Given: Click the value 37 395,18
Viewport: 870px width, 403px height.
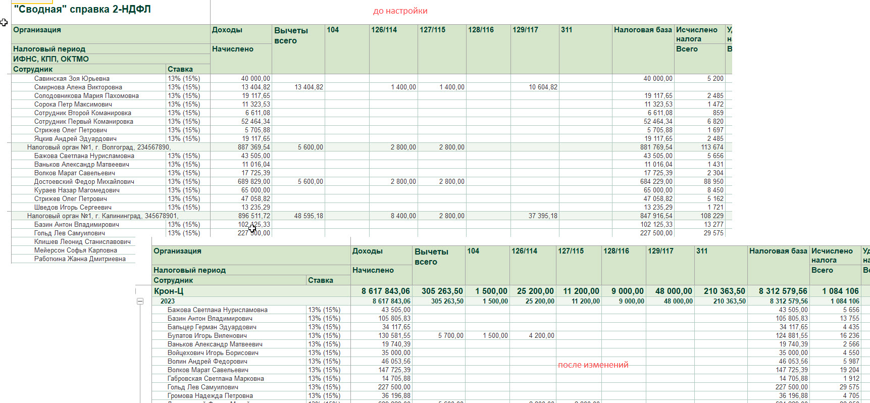Looking at the screenshot, I should click(x=543, y=216).
